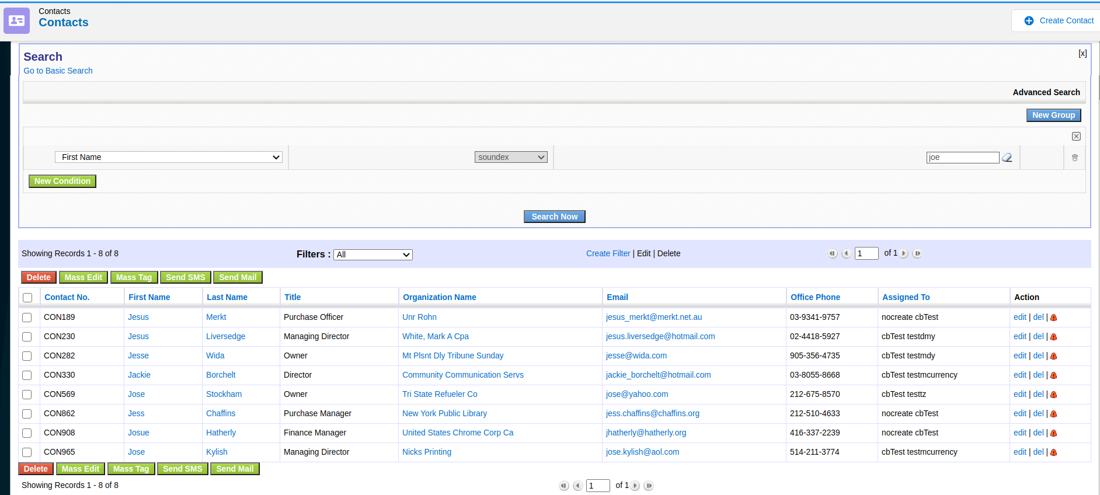Screen dimensions: 1100x495
Task: Delete the condition using trash icon
Action: point(1075,158)
